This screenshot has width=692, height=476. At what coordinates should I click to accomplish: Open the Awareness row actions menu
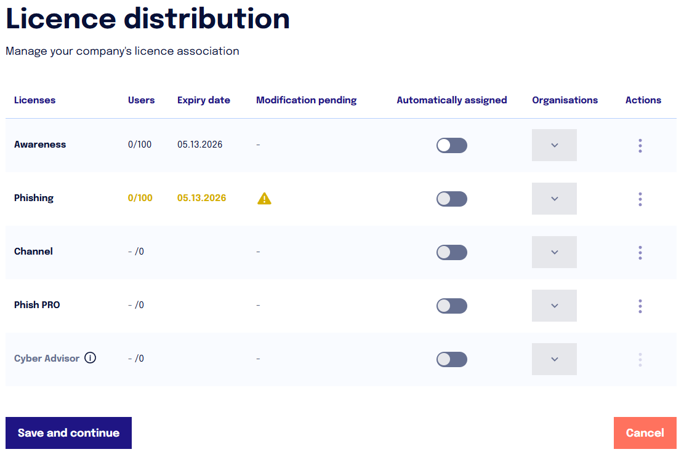640,145
